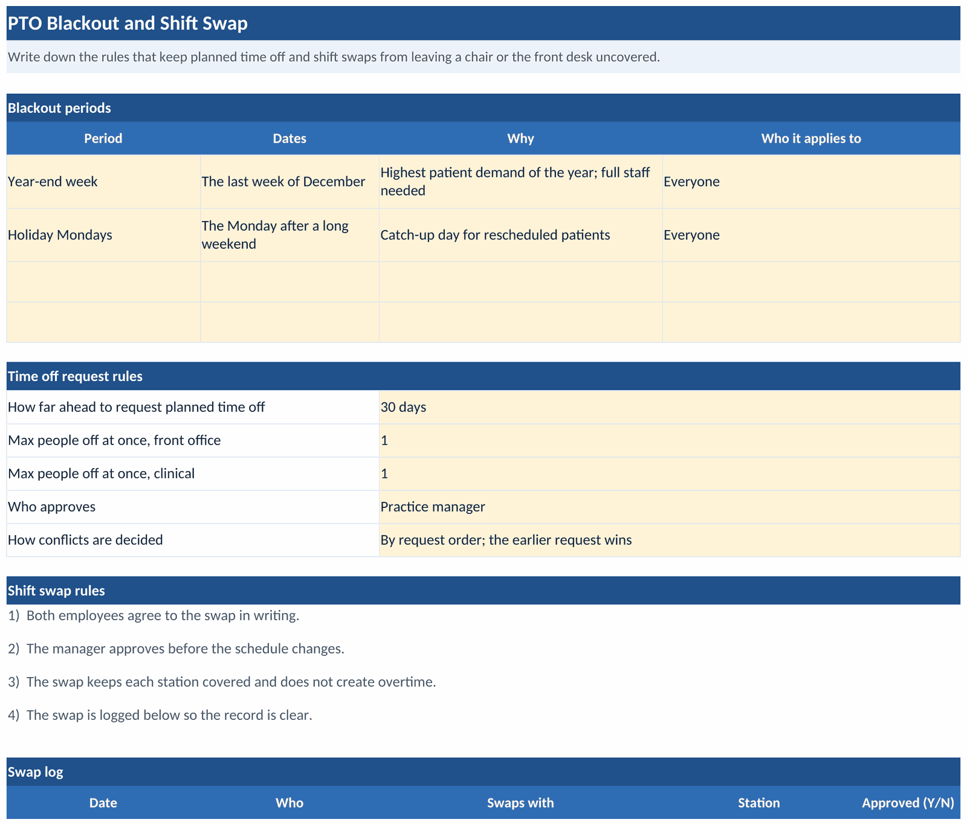Select 'By request order; the earlier request wins'
This screenshot has width=967, height=825.
[670, 540]
